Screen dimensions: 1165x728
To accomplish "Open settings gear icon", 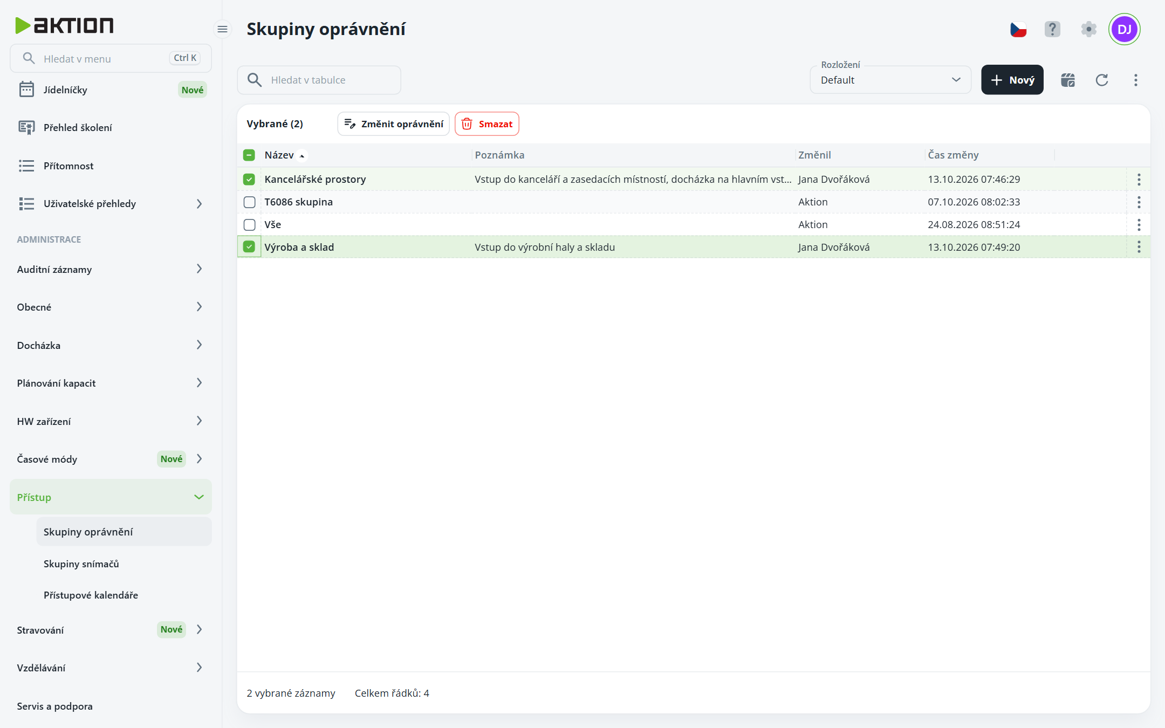I will click(1088, 29).
